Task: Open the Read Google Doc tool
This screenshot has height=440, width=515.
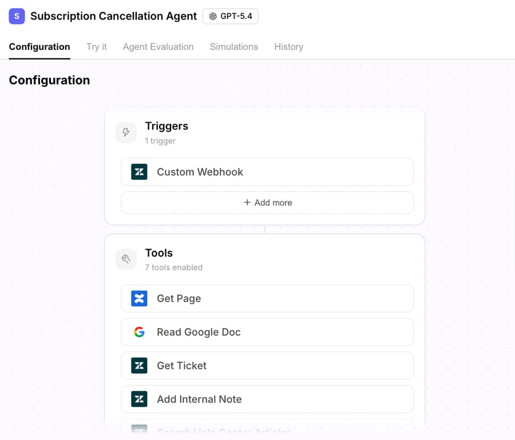Action: pyautogui.click(x=267, y=332)
